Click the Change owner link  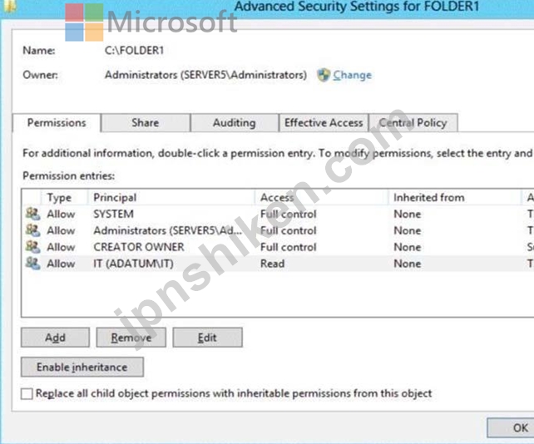pos(352,75)
